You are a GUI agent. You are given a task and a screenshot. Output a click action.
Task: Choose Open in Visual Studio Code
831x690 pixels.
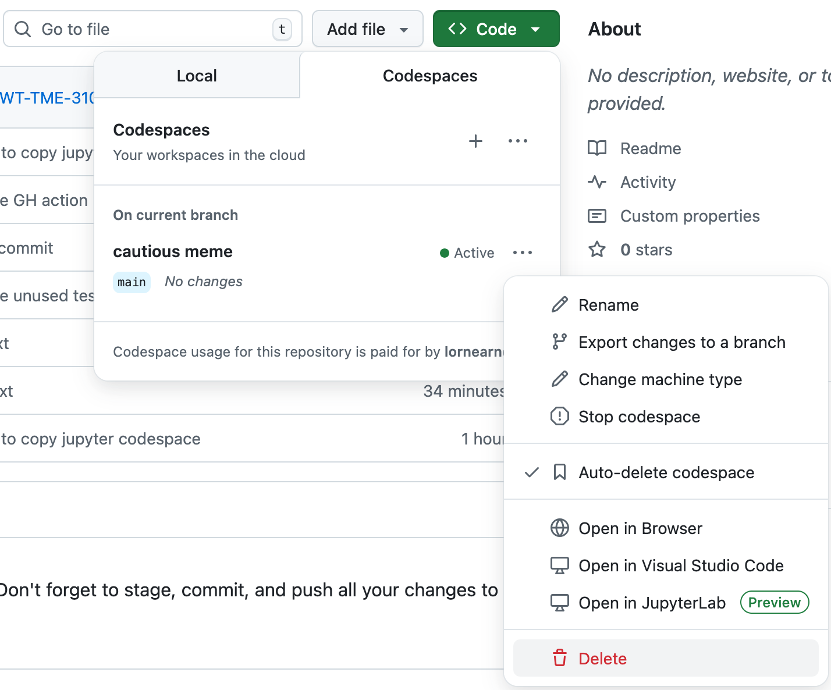click(680, 565)
